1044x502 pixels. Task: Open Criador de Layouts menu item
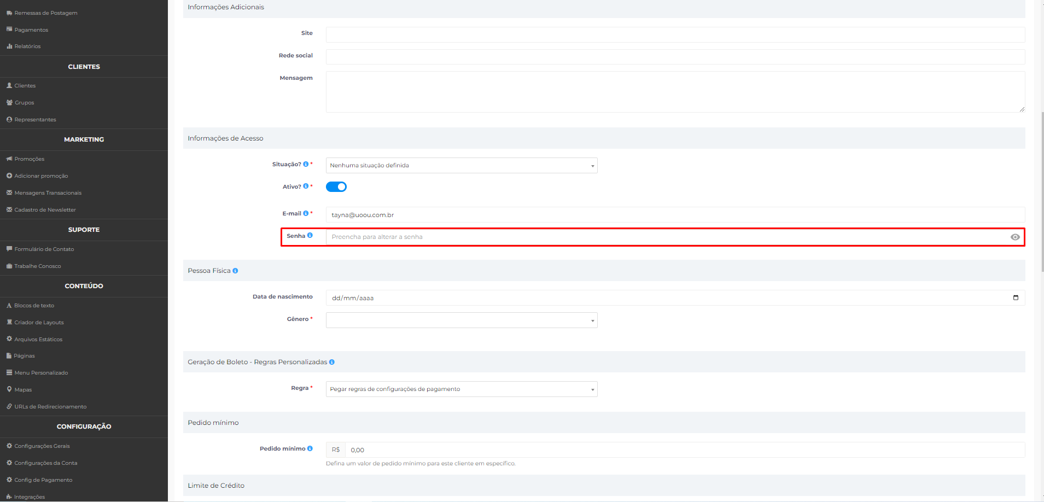coord(39,322)
